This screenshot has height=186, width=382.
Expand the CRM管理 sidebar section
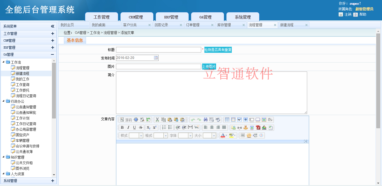(x=52, y=40)
